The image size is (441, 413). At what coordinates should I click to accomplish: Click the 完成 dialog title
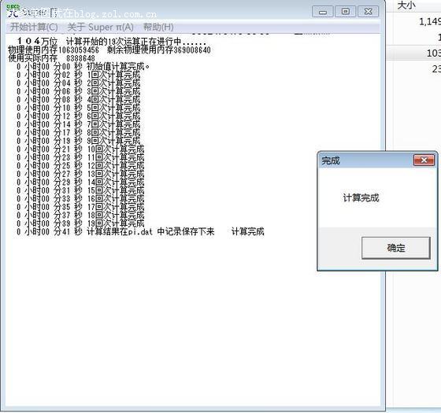pyautogui.click(x=331, y=160)
